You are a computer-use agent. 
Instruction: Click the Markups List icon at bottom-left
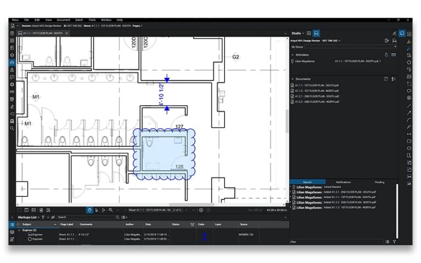[x=12, y=225]
